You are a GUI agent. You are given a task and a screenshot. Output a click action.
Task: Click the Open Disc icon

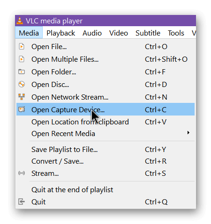(x=22, y=84)
